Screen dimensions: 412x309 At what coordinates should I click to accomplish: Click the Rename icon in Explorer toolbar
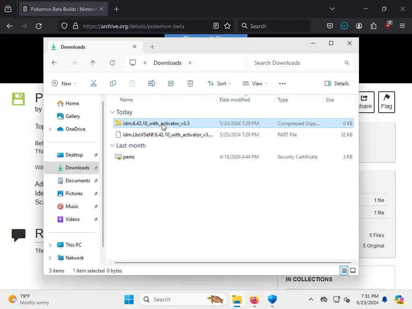(x=152, y=84)
